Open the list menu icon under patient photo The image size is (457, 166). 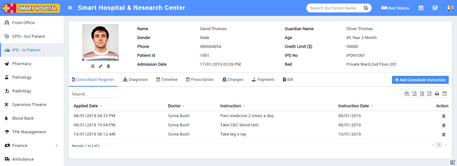[93, 66]
